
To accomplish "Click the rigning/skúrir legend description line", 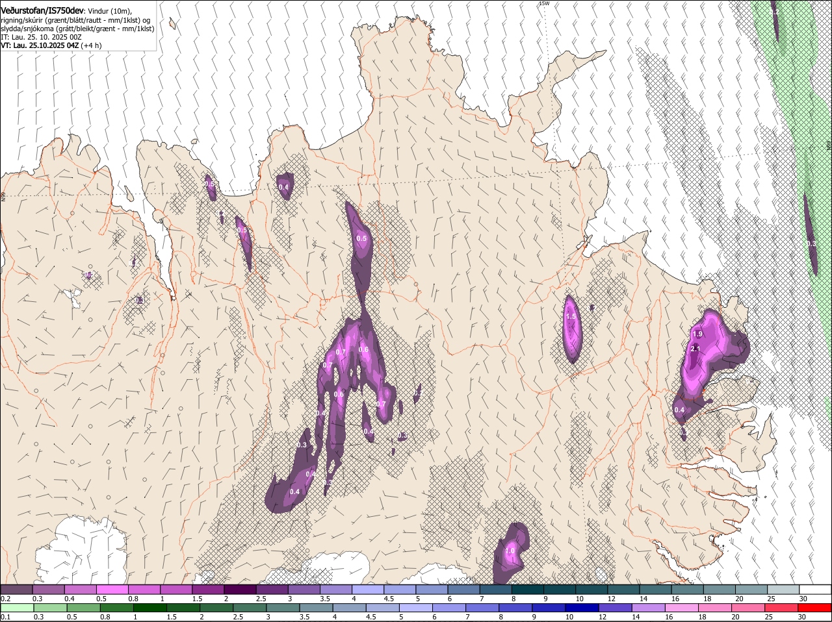I will 75,20.
